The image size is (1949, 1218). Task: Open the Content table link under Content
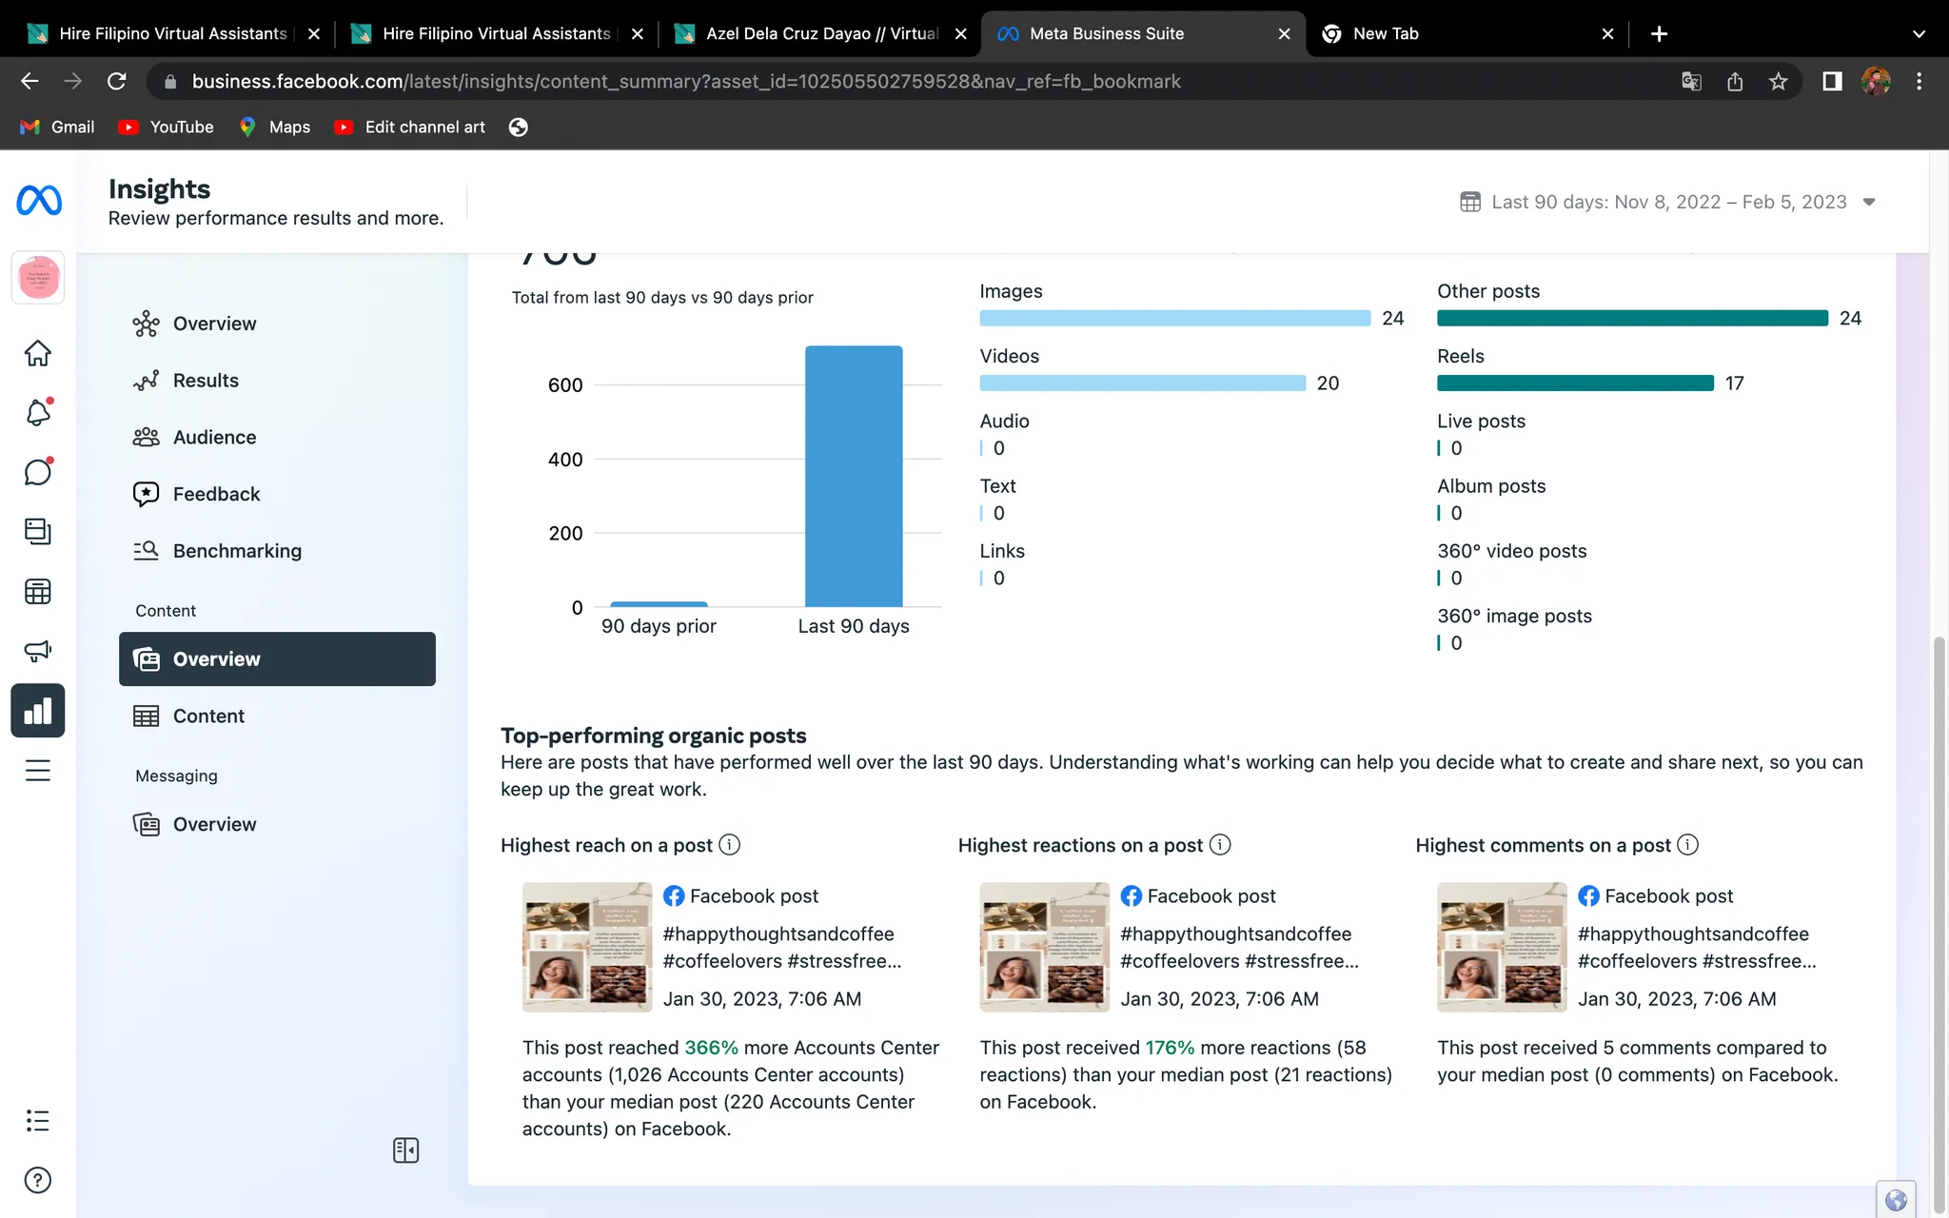click(x=208, y=717)
